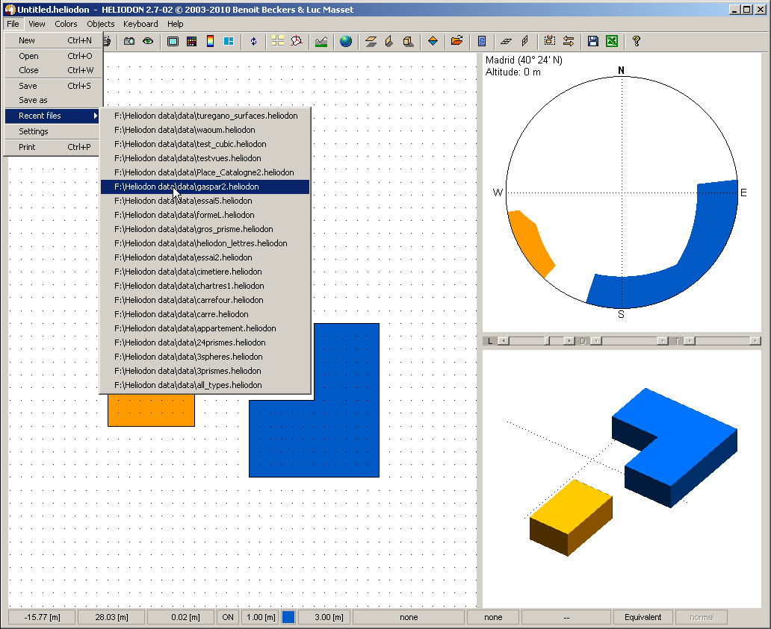The height and width of the screenshot is (629, 771).
Task: Click the dashed selection box icon
Action: 550,41
